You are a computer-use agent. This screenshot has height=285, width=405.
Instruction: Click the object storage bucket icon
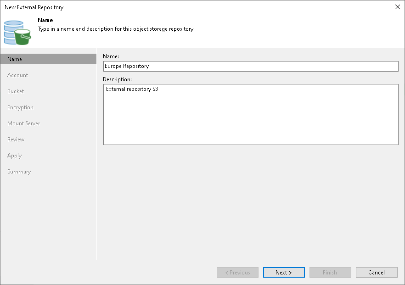(17, 33)
